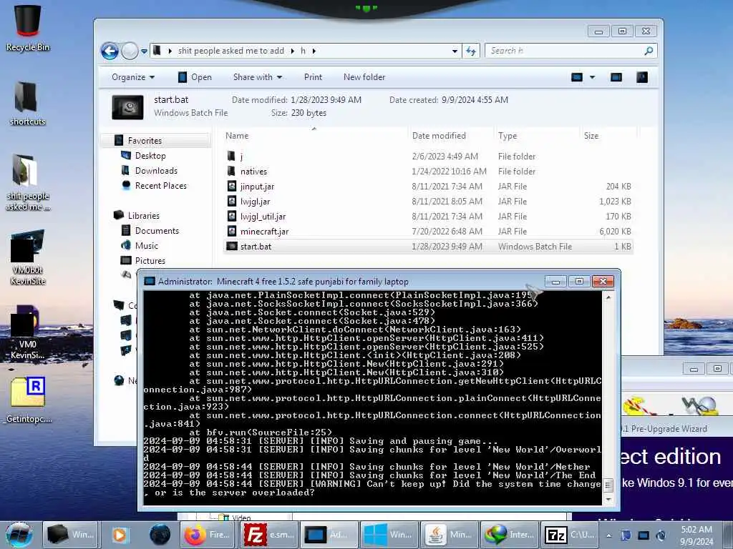Image resolution: width=733 pixels, height=549 pixels.
Task: Click Open in the Explorer toolbar
Action: [195, 77]
